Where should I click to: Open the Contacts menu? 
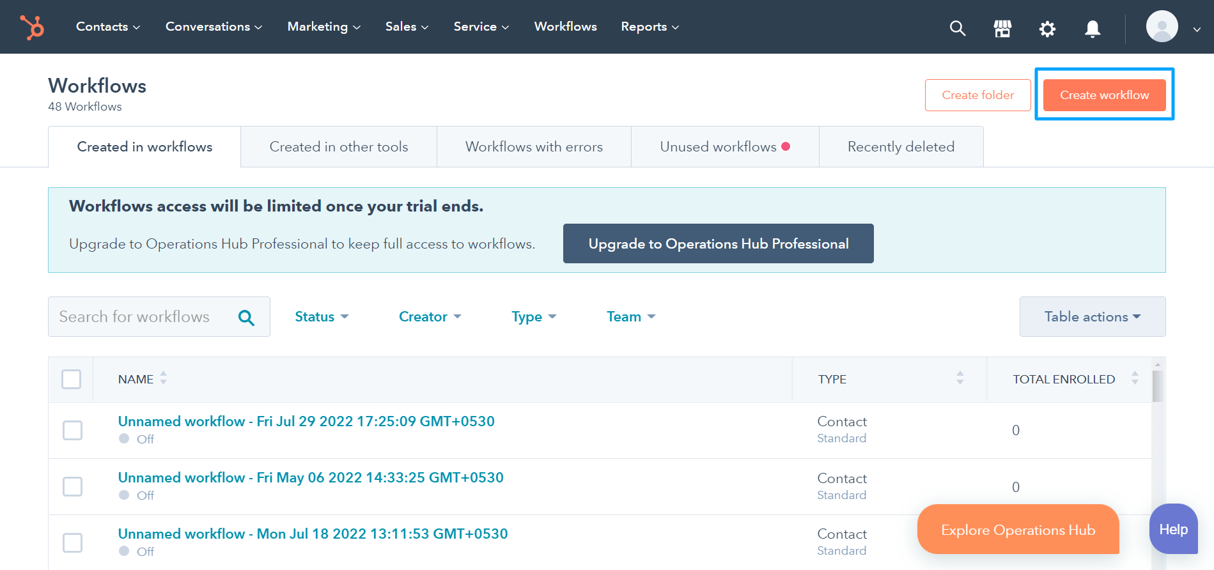[108, 27]
